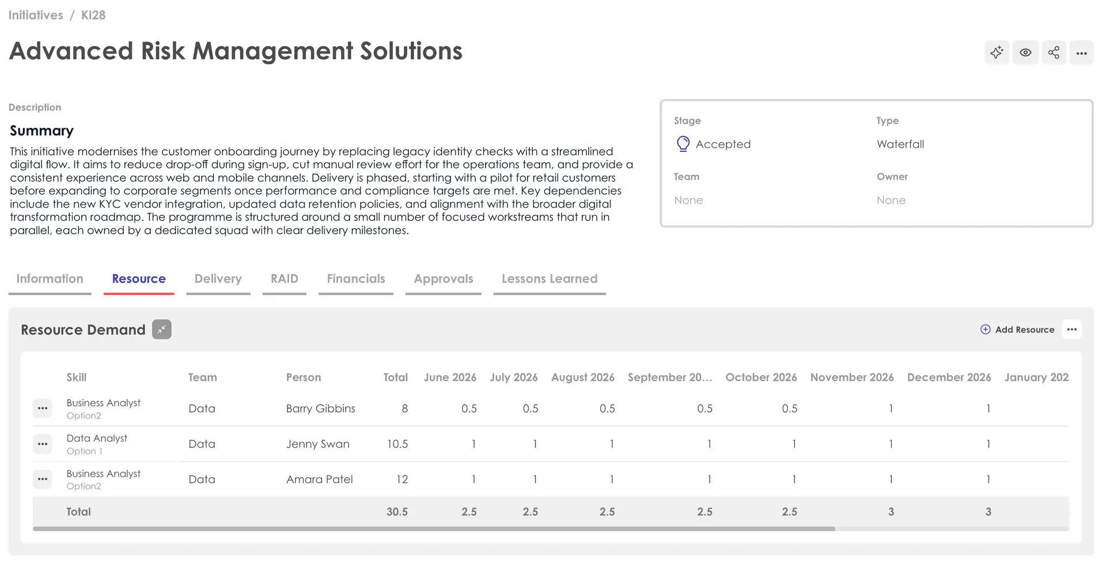
Task: Click the Description label
Action: point(35,107)
